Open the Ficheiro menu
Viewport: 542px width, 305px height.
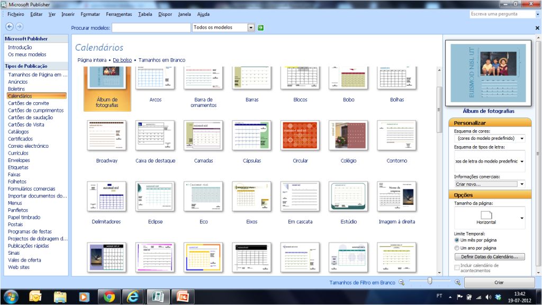tap(15, 14)
